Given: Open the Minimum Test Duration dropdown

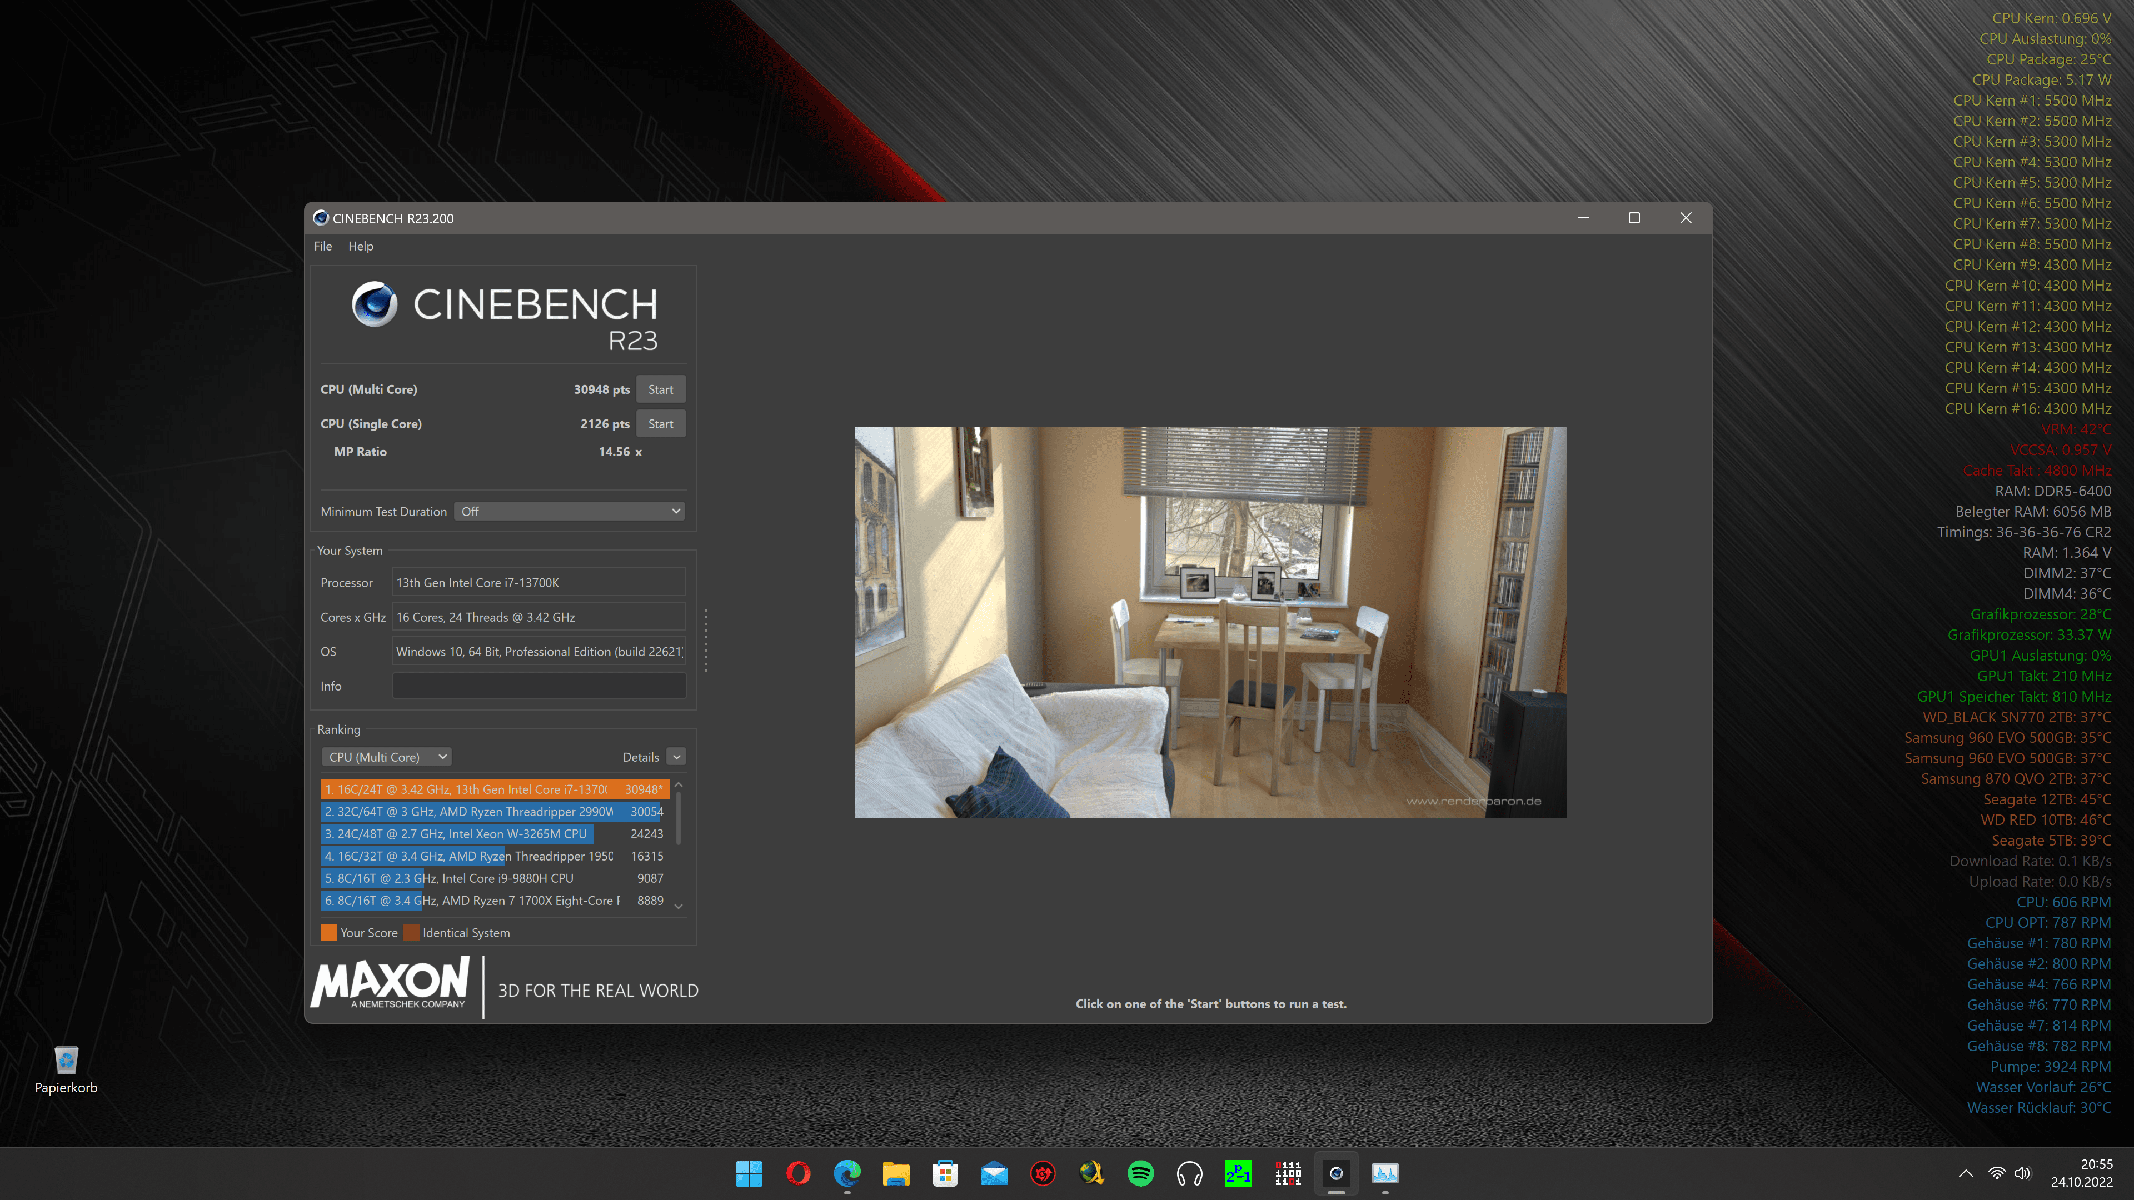Looking at the screenshot, I should (x=570, y=512).
